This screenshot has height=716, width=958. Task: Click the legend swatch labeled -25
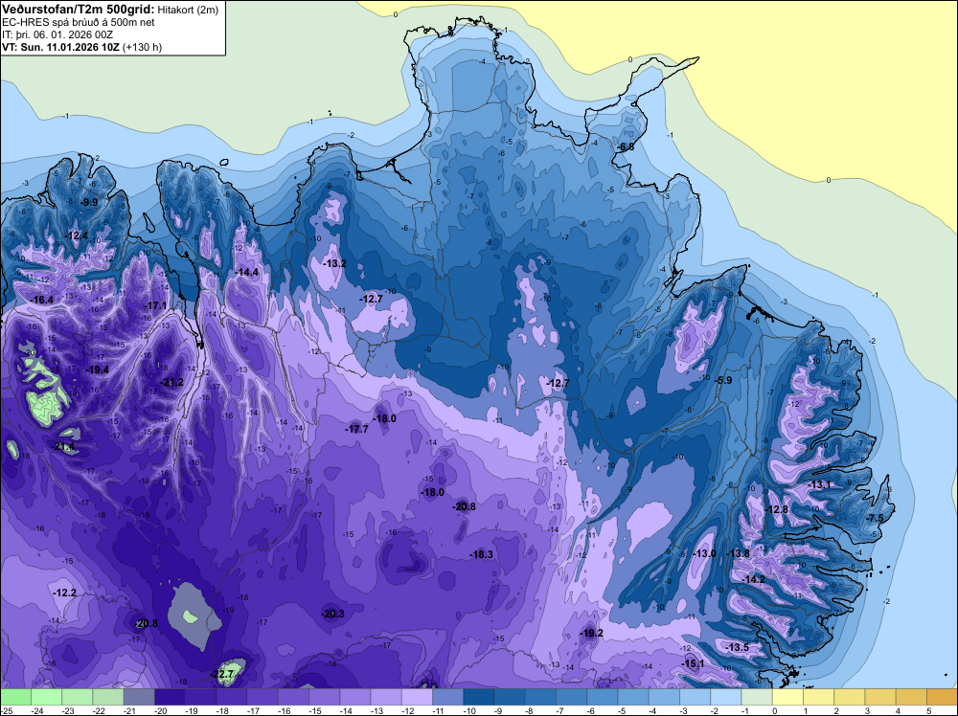coord(15,697)
